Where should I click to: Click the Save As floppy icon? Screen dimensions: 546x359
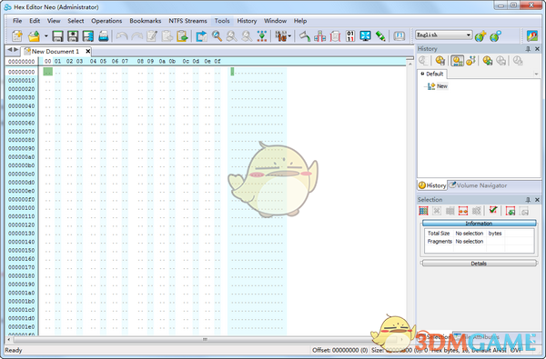pyautogui.click(x=73, y=35)
